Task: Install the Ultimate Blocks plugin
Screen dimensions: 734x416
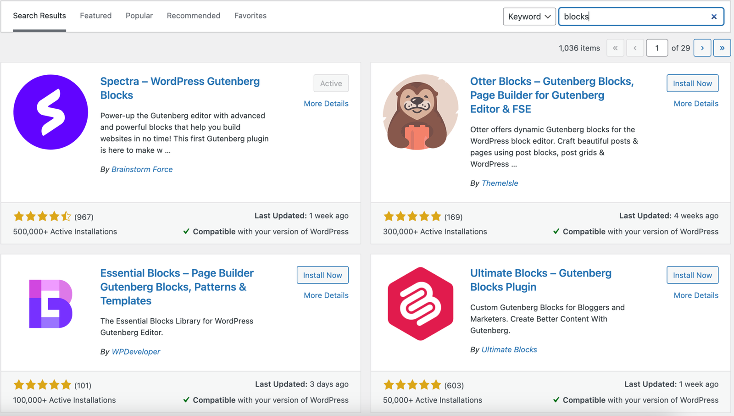Action: coord(692,275)
